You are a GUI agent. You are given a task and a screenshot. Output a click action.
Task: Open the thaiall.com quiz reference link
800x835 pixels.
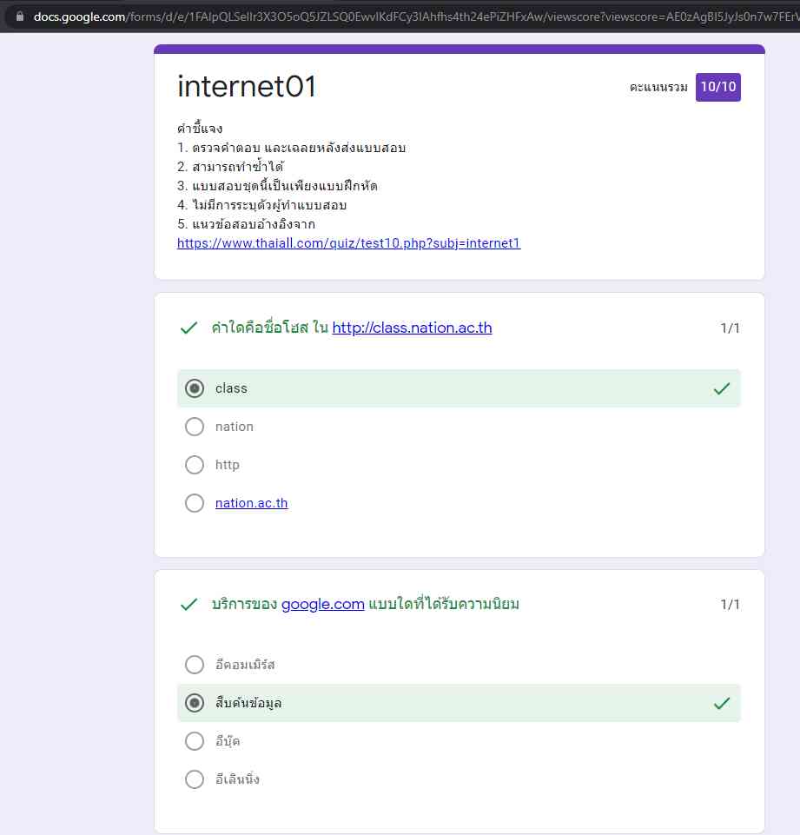(x=348, y=243)
